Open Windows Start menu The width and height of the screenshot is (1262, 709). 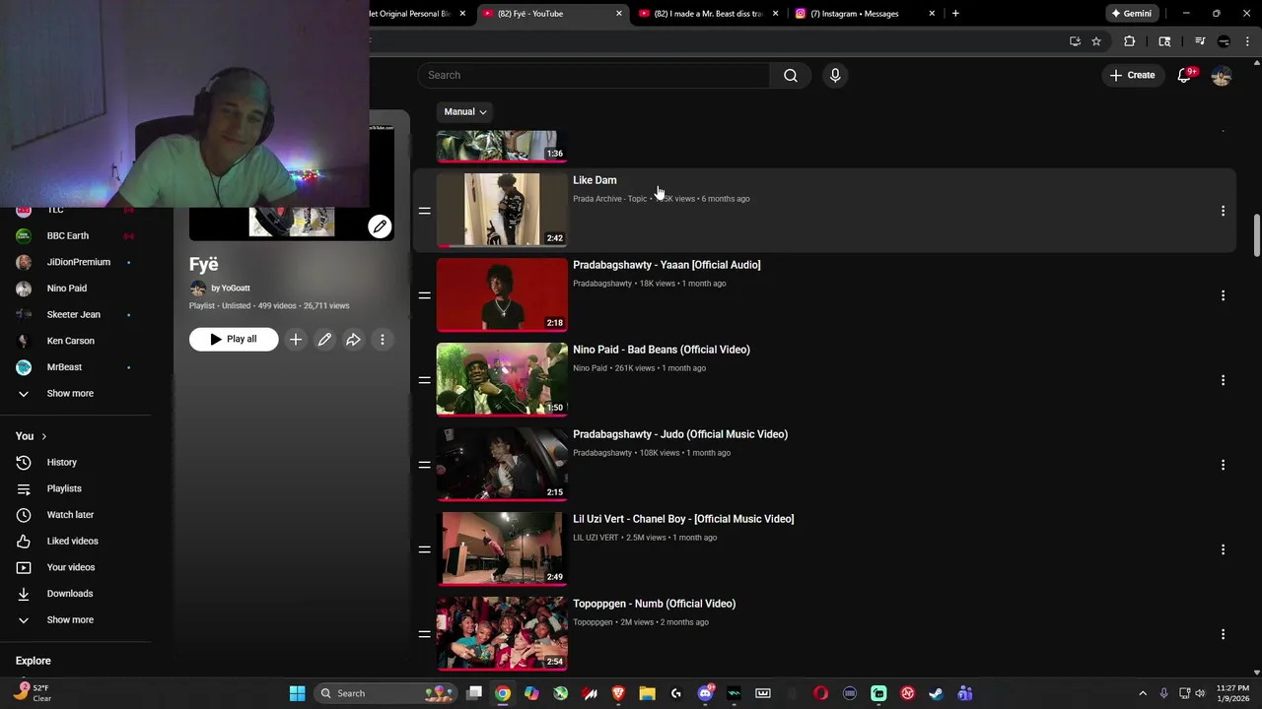tap(297, 693)
